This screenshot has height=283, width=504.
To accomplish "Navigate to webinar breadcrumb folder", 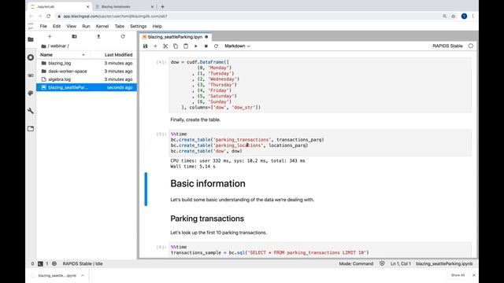I will [58, 46].
